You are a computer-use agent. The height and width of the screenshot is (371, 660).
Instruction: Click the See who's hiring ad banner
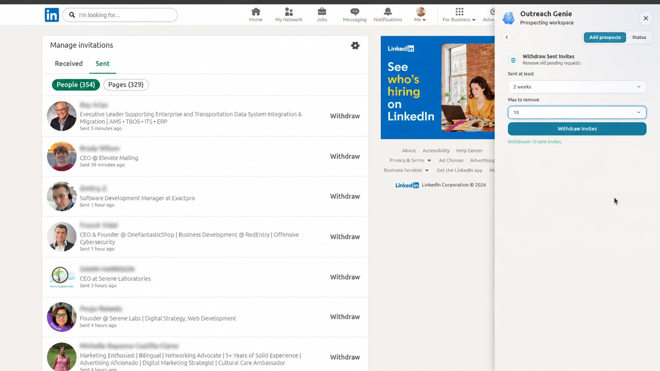click(438, 87)
